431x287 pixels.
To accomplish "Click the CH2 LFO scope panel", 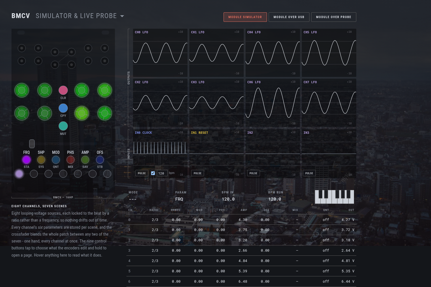I will click(160, 103).
